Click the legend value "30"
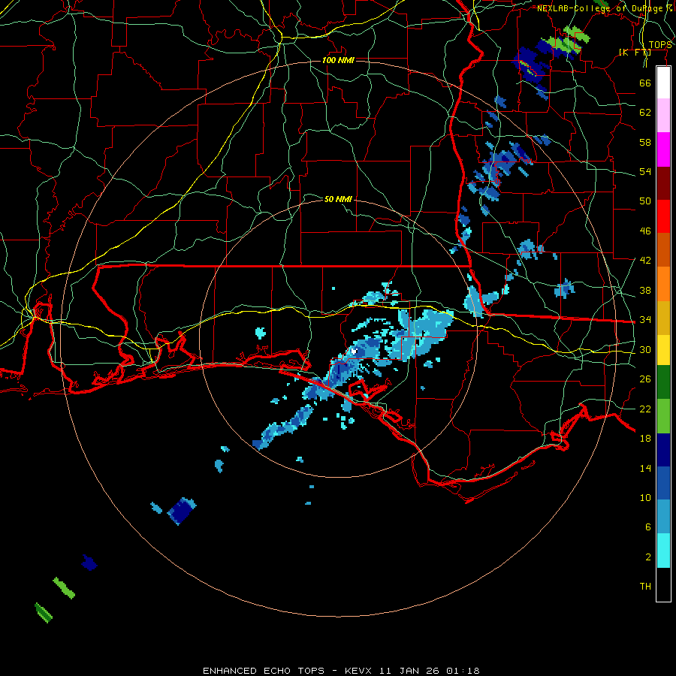Viewport: 676px width, 676px height. coord(645,349)
